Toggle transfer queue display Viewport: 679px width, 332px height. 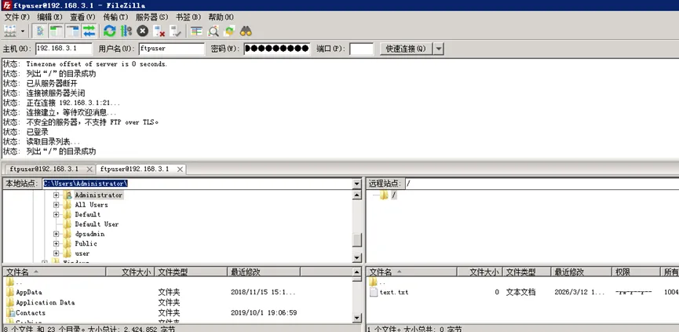89,31
